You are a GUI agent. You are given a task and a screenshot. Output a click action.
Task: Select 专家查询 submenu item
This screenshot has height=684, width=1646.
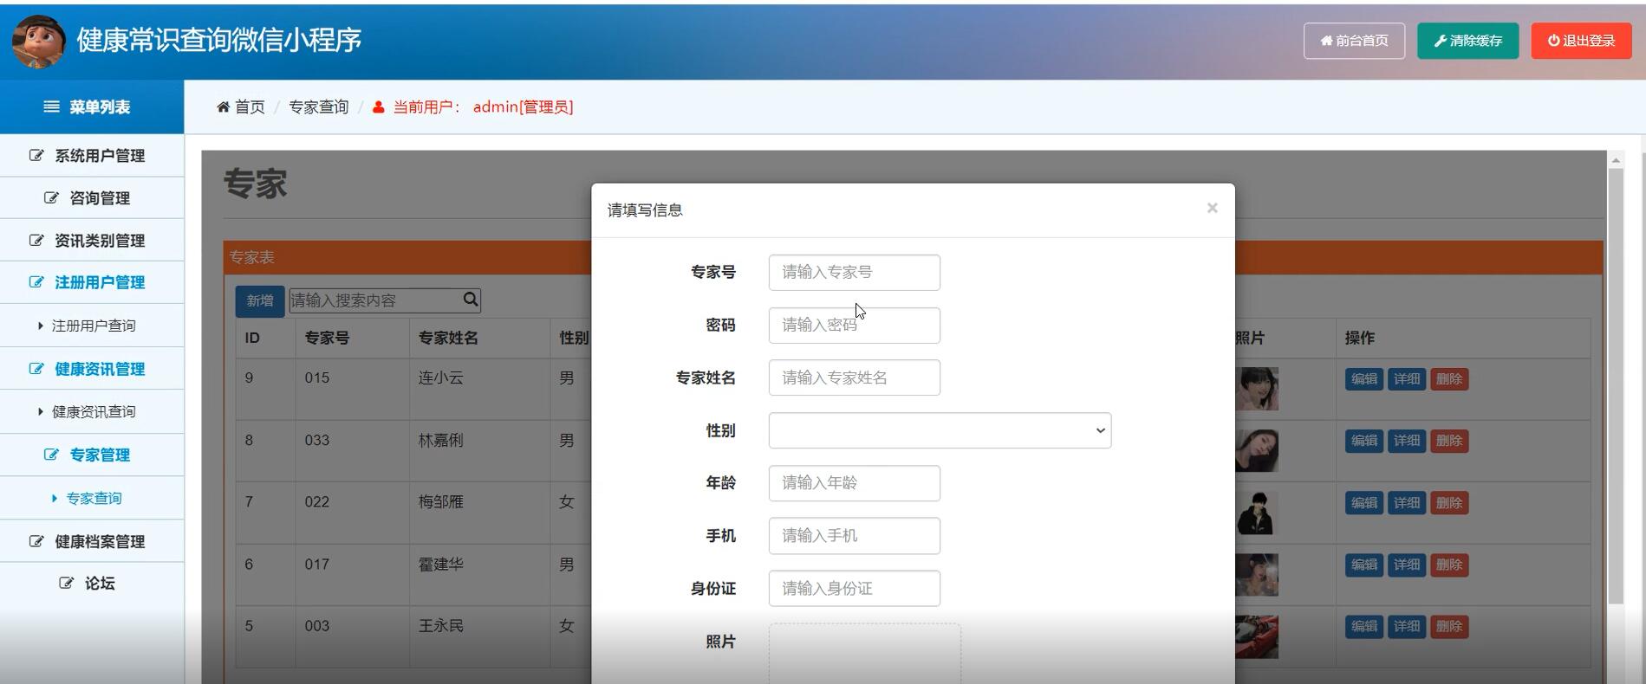click(x=92, y=498)
